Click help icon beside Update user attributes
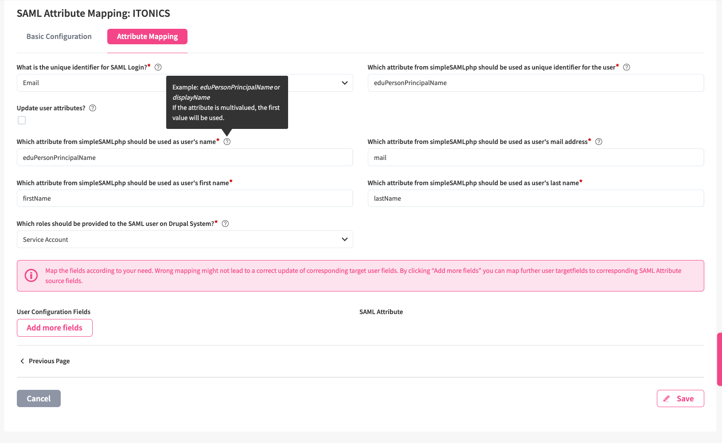The image size is (722, 443). tap(93, 108)
